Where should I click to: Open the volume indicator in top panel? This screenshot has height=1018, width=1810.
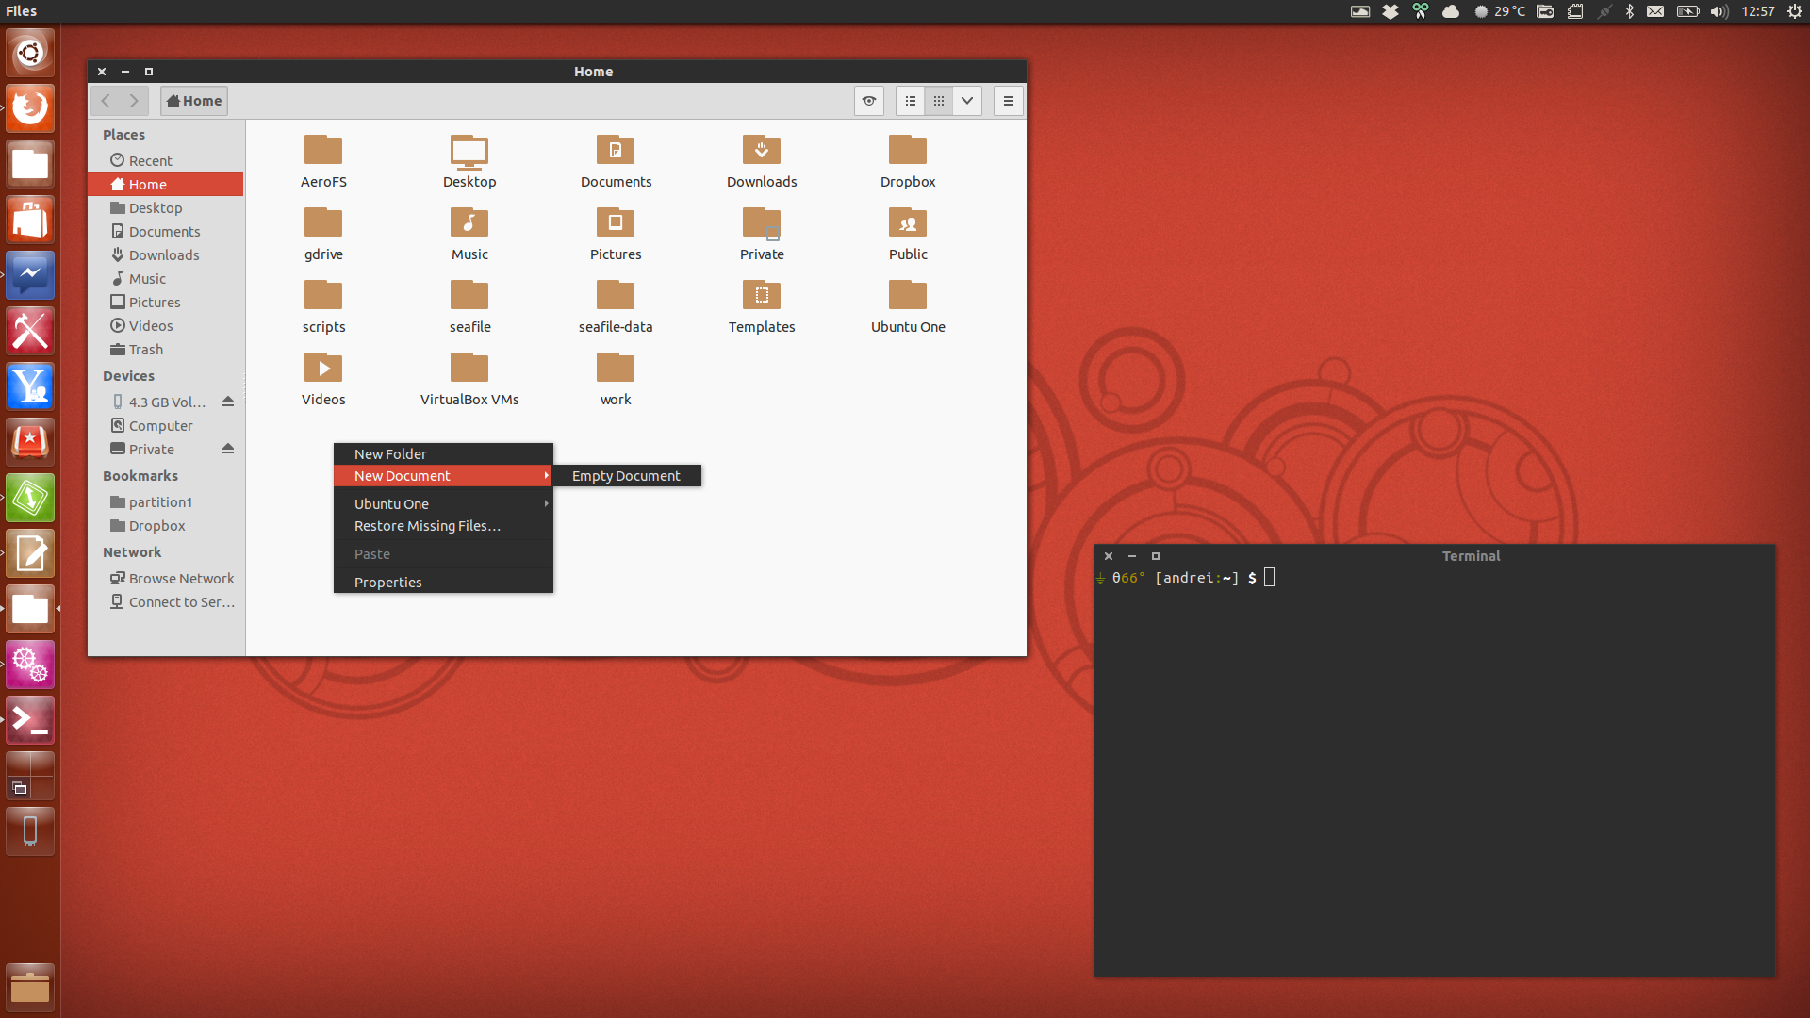coord(1719,11)
